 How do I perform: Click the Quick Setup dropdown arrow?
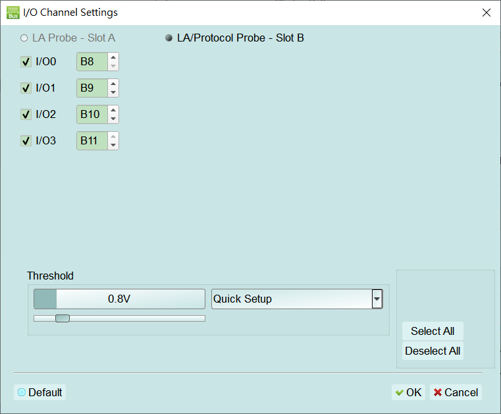(x=377, y=299)
